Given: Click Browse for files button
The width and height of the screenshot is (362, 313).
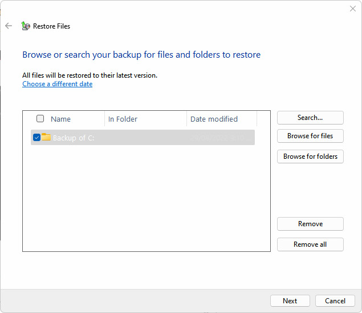Looking at the screenshot, I should 310,136.
